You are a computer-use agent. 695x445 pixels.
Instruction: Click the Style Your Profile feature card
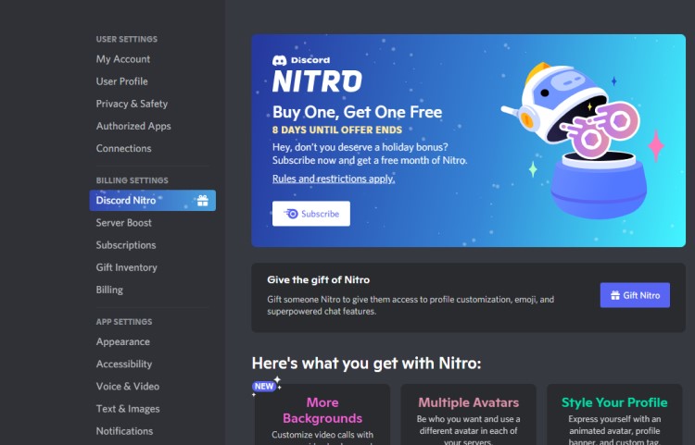tap(613, 416)
